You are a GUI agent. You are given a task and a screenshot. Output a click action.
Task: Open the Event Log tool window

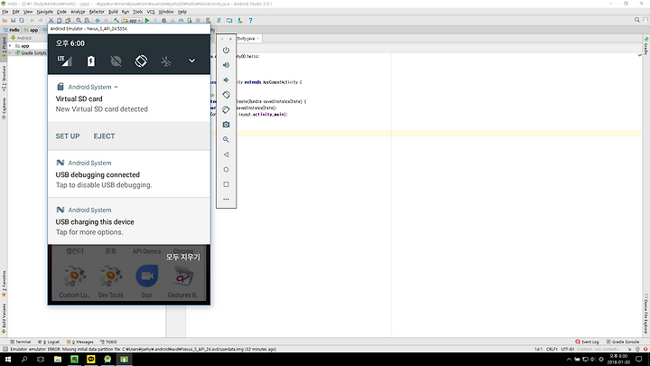(587, 342)
